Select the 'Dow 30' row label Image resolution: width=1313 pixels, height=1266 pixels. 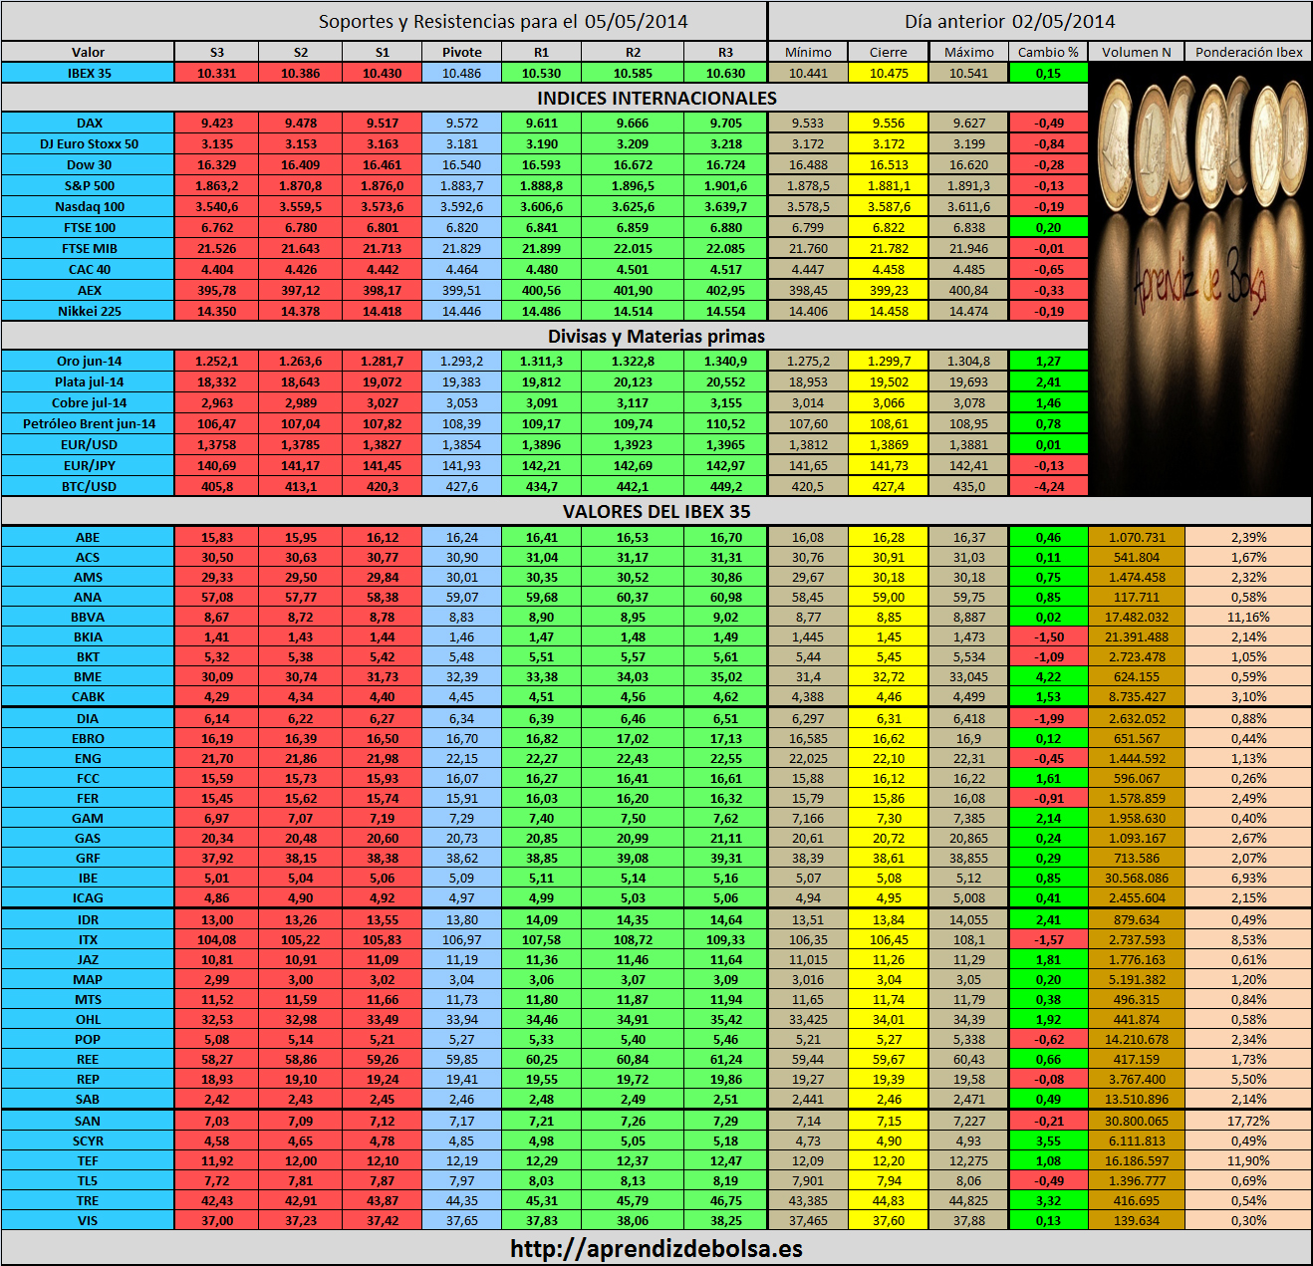[x=88, y=164]
